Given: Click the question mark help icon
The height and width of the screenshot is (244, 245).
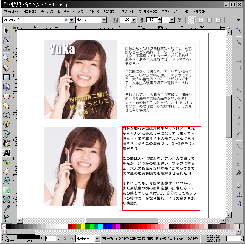Looking at the screenshot, I should (x=180, y=20).
